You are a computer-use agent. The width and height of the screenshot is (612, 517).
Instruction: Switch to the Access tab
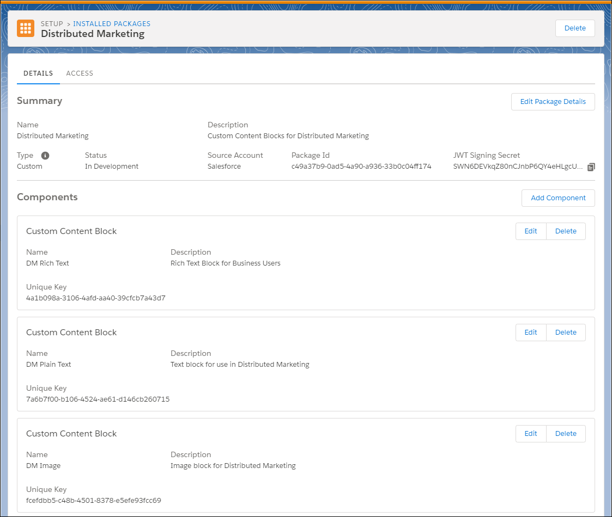tap(80, 73)
